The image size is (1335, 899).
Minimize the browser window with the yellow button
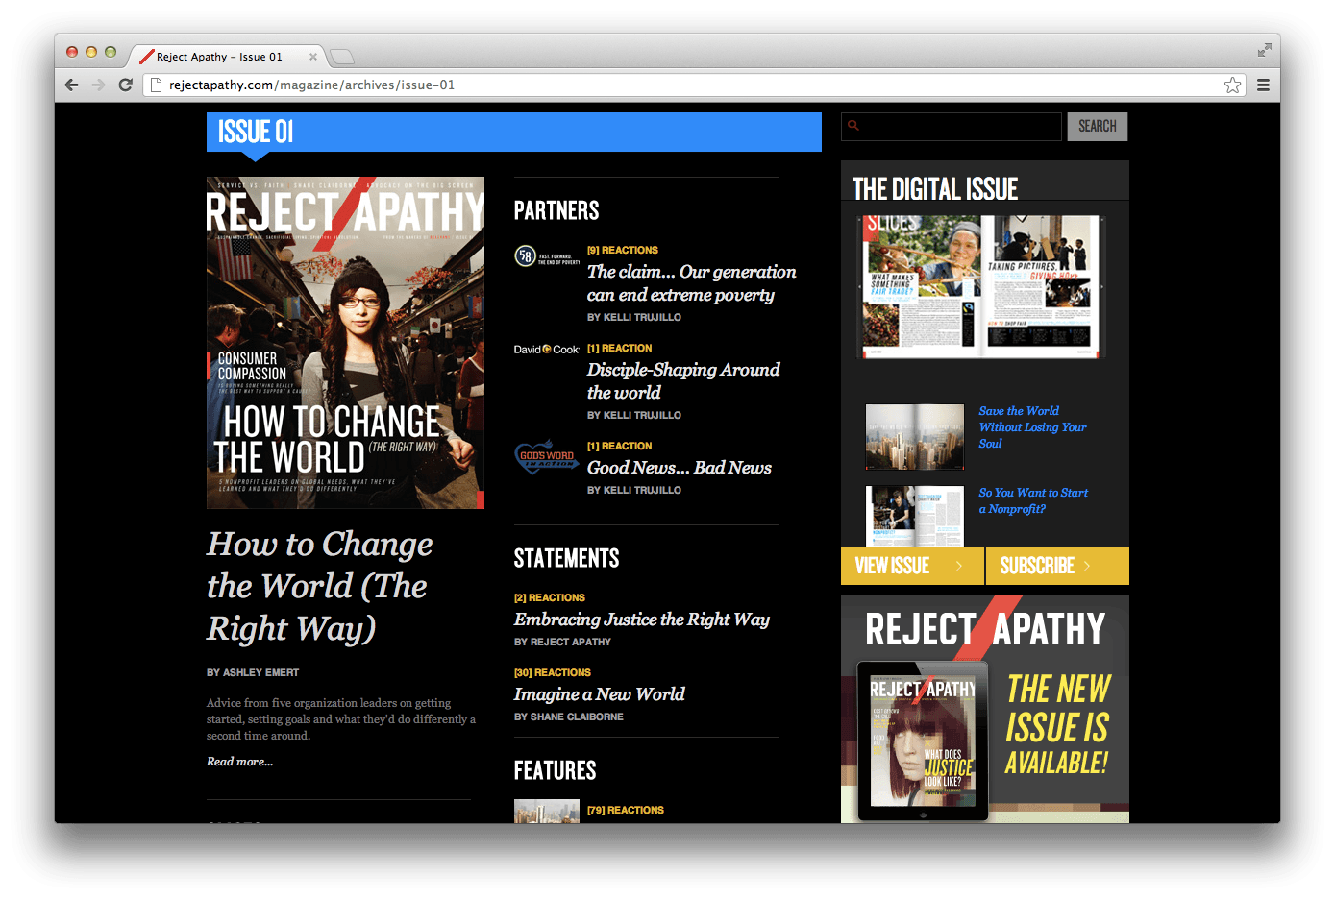tap(91, 52)
